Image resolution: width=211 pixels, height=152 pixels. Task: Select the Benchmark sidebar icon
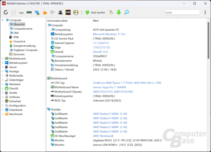[x=7, y=114]
